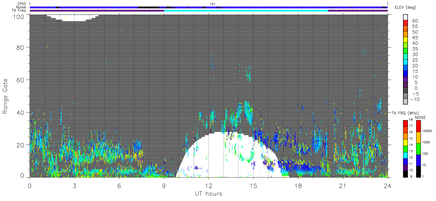Click UT hours tick label 18
The width and height of the screenshot is (436, 201).
click(298, 185)
